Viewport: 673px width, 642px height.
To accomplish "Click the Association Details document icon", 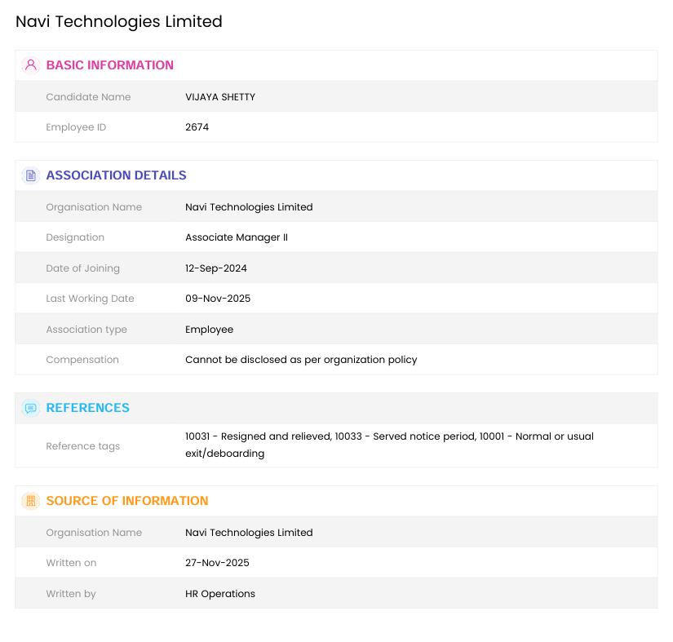I will [31, 175].
